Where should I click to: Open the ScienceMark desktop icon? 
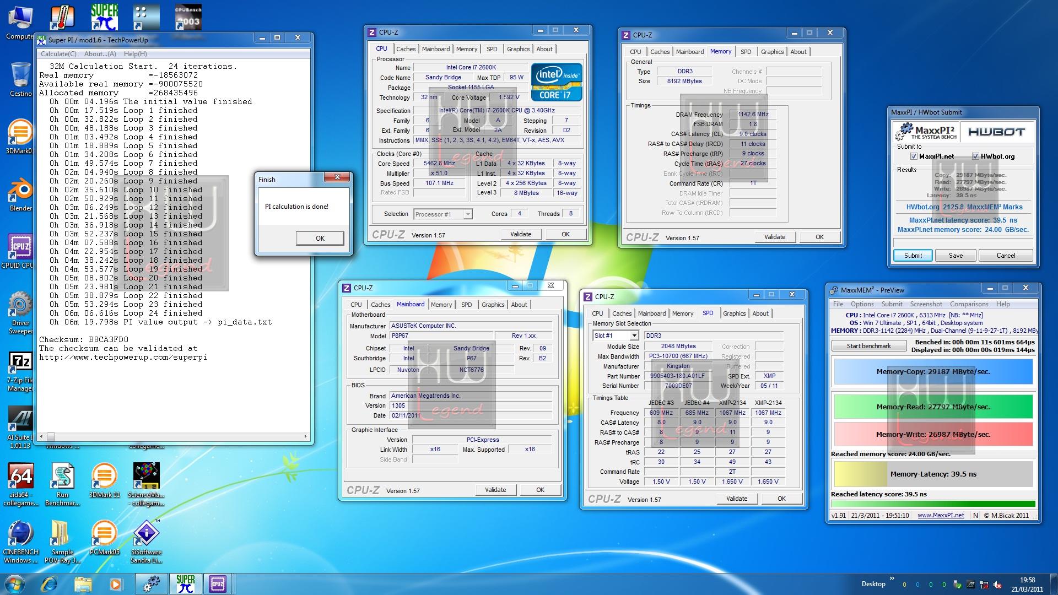146,485
